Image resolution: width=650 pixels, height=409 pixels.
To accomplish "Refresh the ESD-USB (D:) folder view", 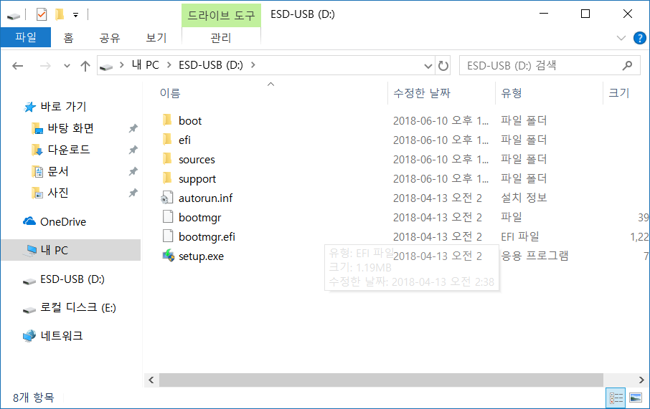I will click(443, 66).
